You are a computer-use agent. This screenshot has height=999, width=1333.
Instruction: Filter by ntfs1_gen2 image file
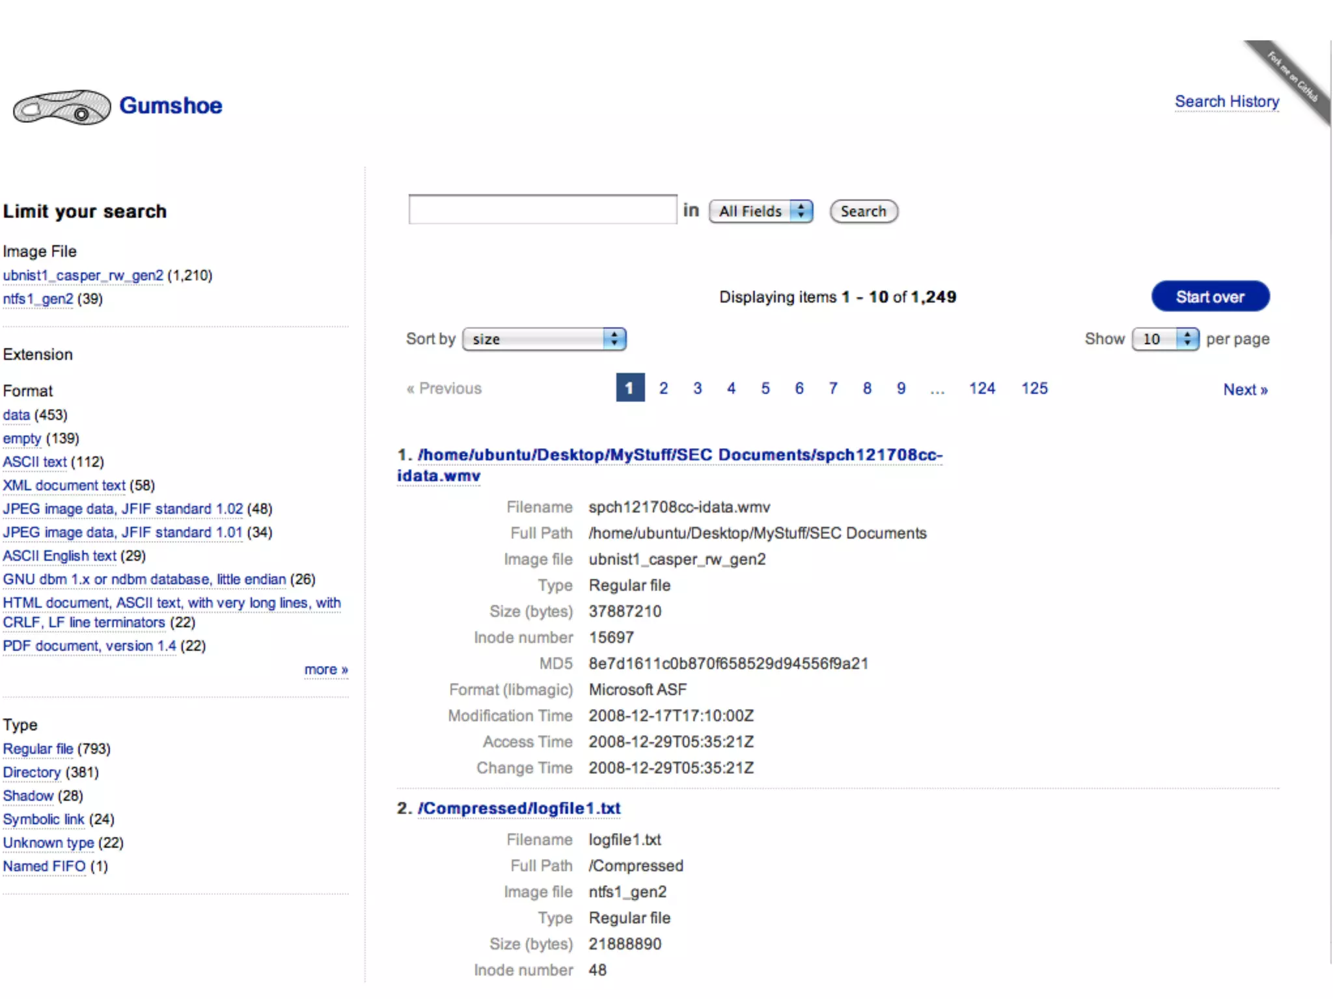point(38,299)
